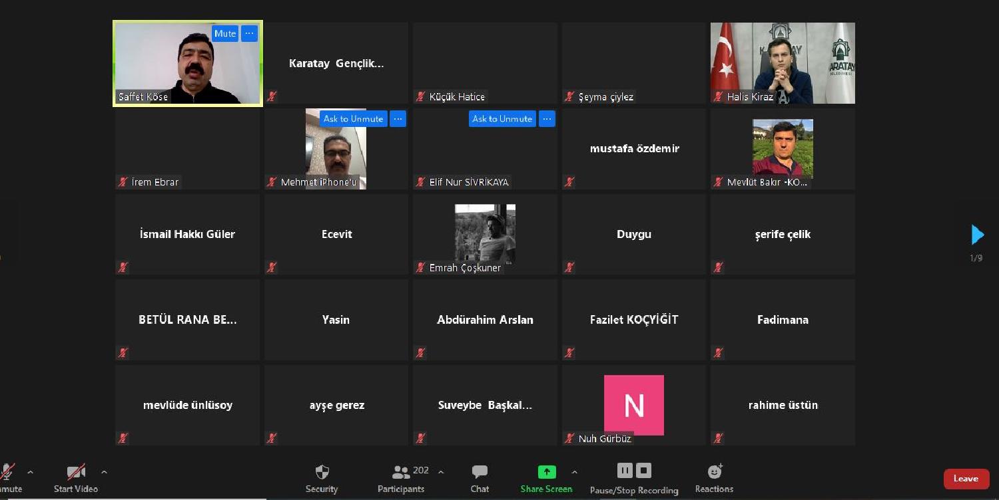Stop the recording
The width and height of the screenshot is (999, 500).
point(643,471)
